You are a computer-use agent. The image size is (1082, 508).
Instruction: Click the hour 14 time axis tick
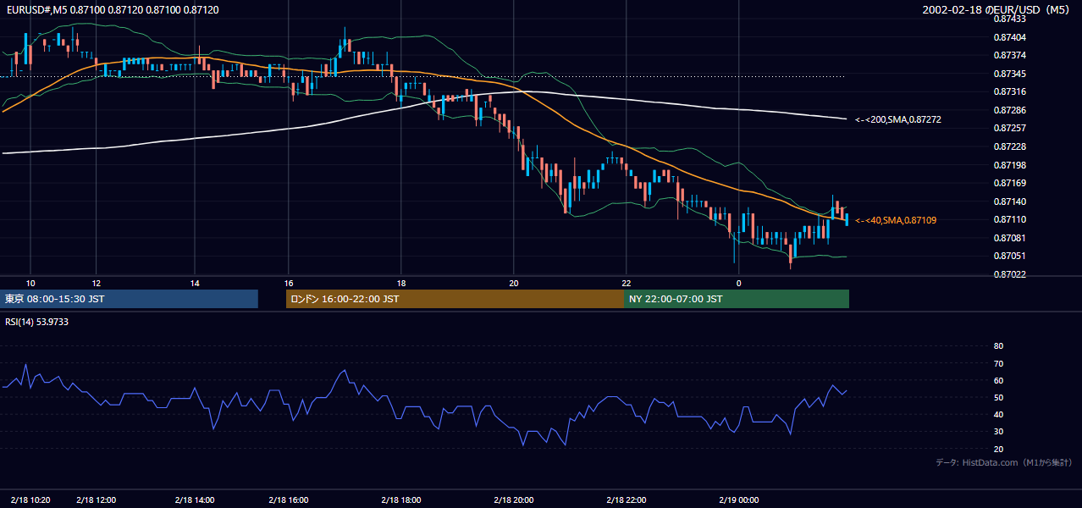pos(195,283)
